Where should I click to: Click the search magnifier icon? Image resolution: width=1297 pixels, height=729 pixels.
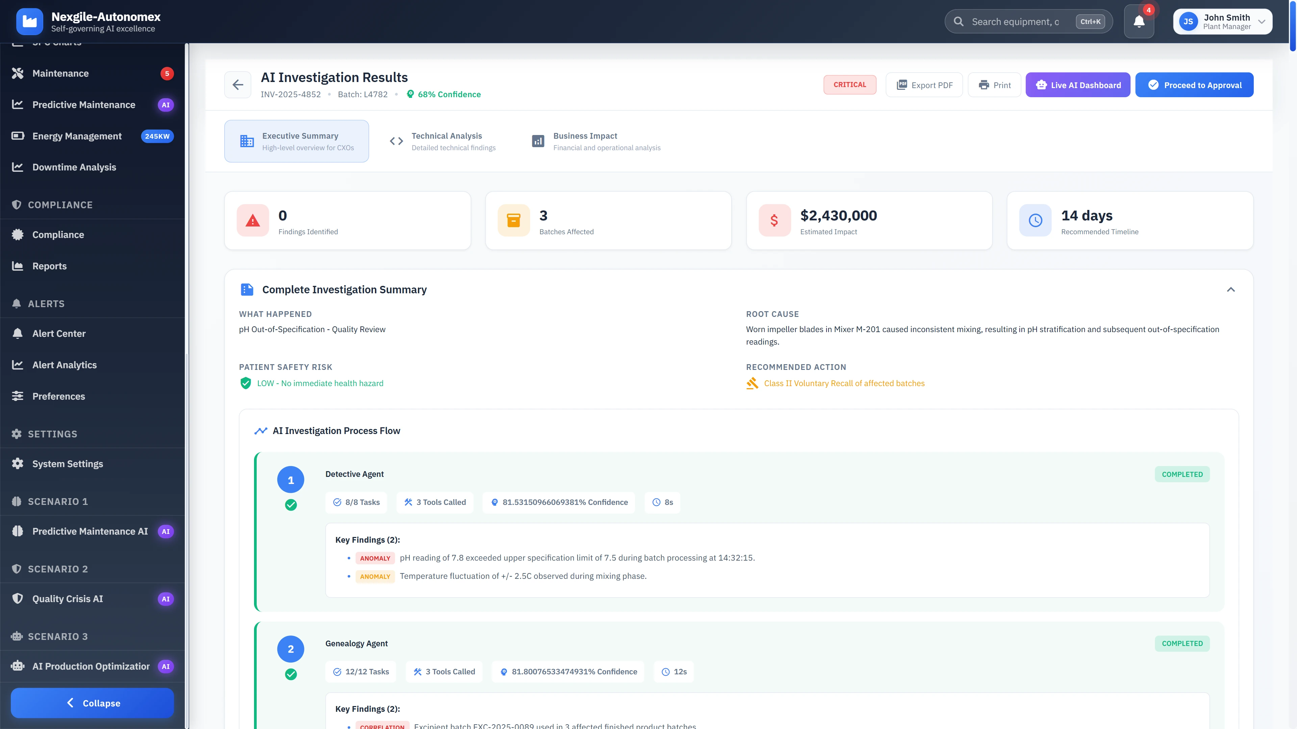tap(959, 21)
